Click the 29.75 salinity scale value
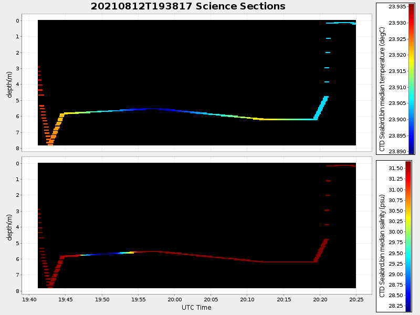 396,242
